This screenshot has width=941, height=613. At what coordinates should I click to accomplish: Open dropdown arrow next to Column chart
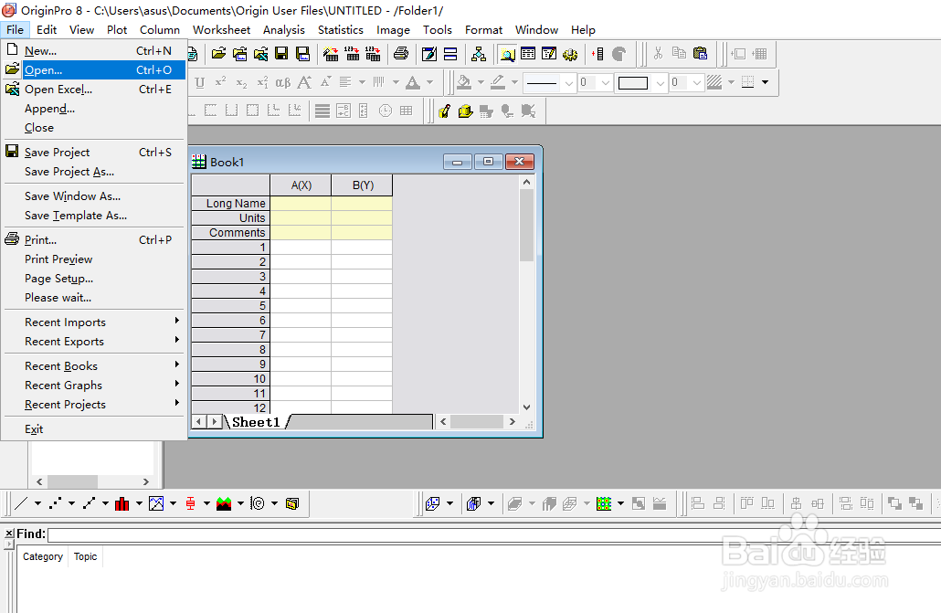pos(139,503)
